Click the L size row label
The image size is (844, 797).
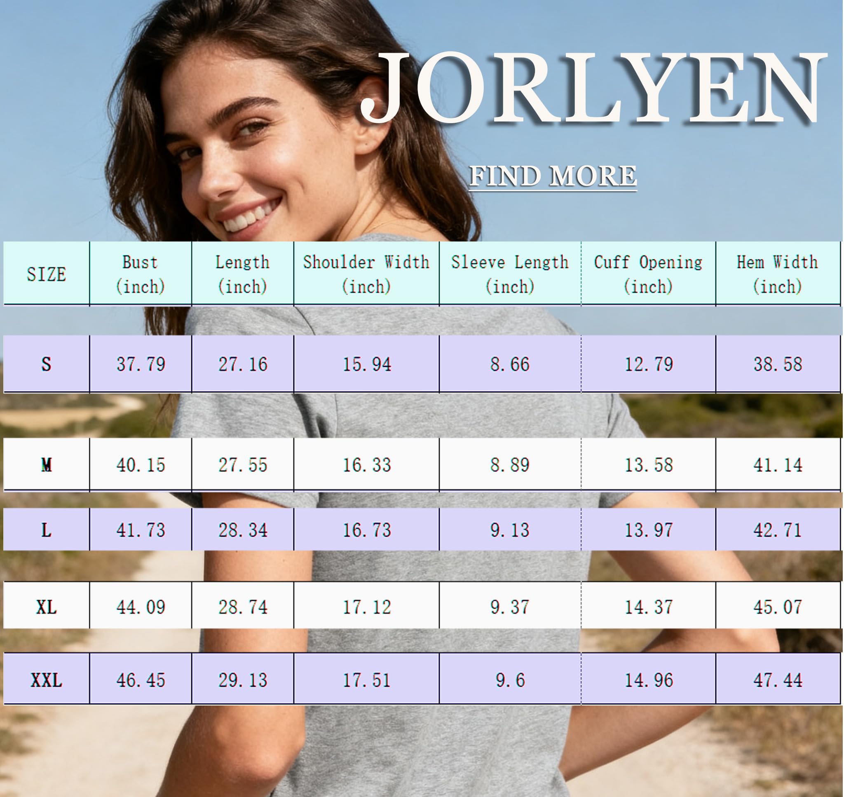47,530
